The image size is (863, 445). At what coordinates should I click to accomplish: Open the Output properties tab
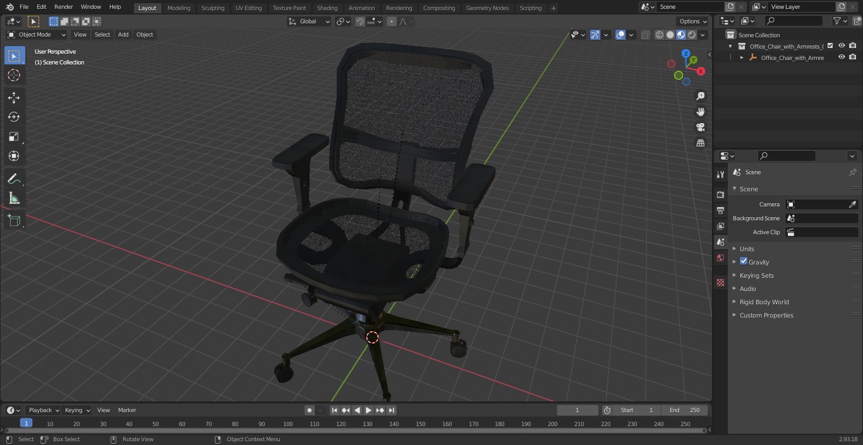coord(720,210)
